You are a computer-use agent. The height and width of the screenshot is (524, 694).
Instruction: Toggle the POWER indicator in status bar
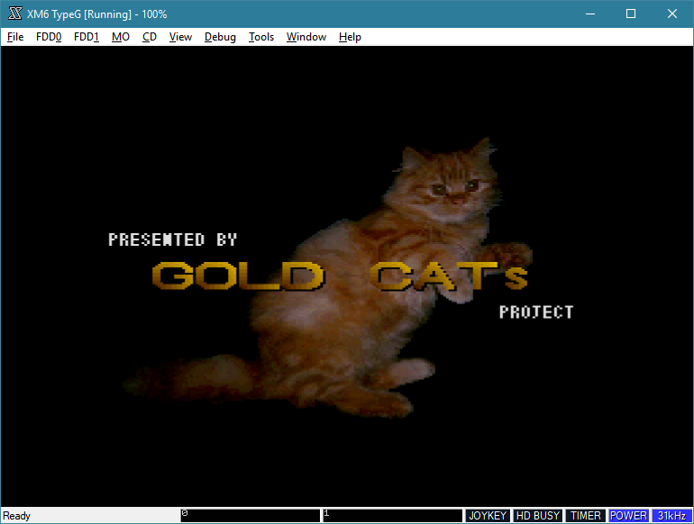628,516
